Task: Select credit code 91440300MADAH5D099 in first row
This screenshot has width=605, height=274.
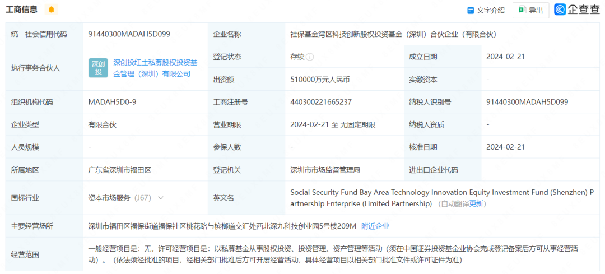Action: pyautogui.click(x=129, y=34)
